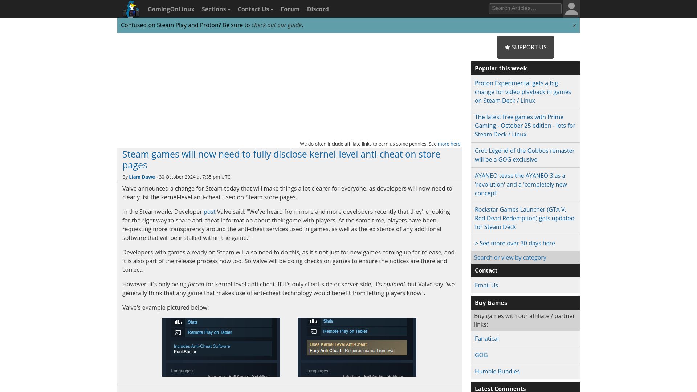Open the user account avatar icon
Screen dimensions: 697x392
pos(571,9)
